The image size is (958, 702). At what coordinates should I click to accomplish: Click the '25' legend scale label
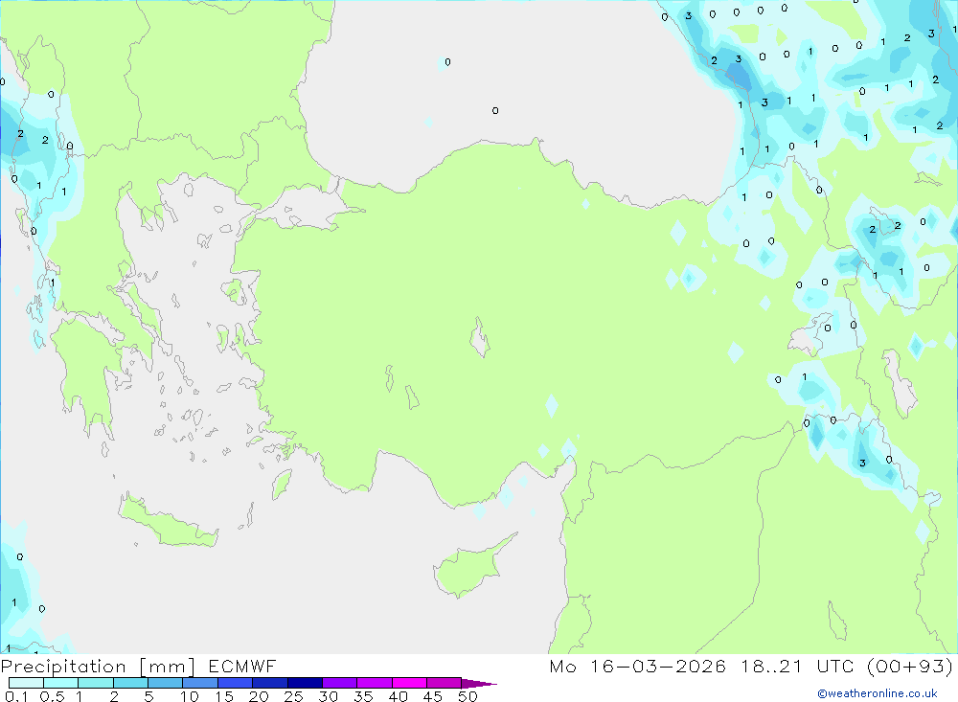point(293,696)
